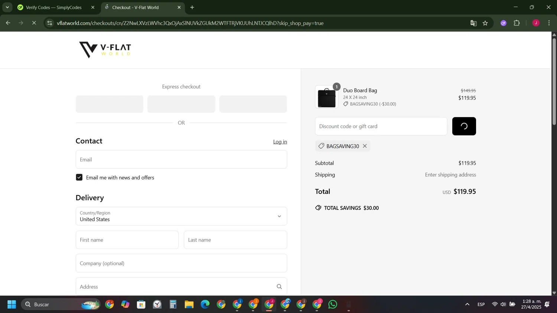Go back to the previous page

[x=8, y=23]
